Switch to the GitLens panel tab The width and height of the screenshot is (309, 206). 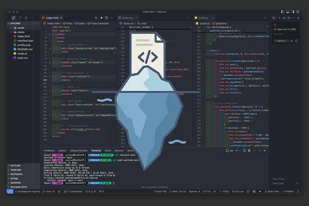(x=119, y=151)
